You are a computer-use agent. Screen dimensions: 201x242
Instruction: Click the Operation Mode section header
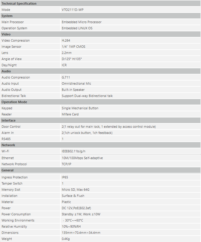(x=100, y=102)
